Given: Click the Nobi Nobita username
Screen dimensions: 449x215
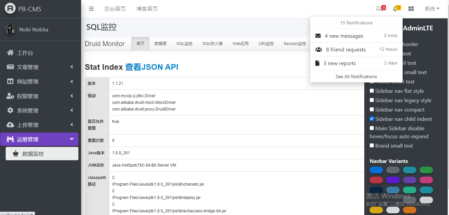Looking at the screenshot, I should (x=34, y=29).
